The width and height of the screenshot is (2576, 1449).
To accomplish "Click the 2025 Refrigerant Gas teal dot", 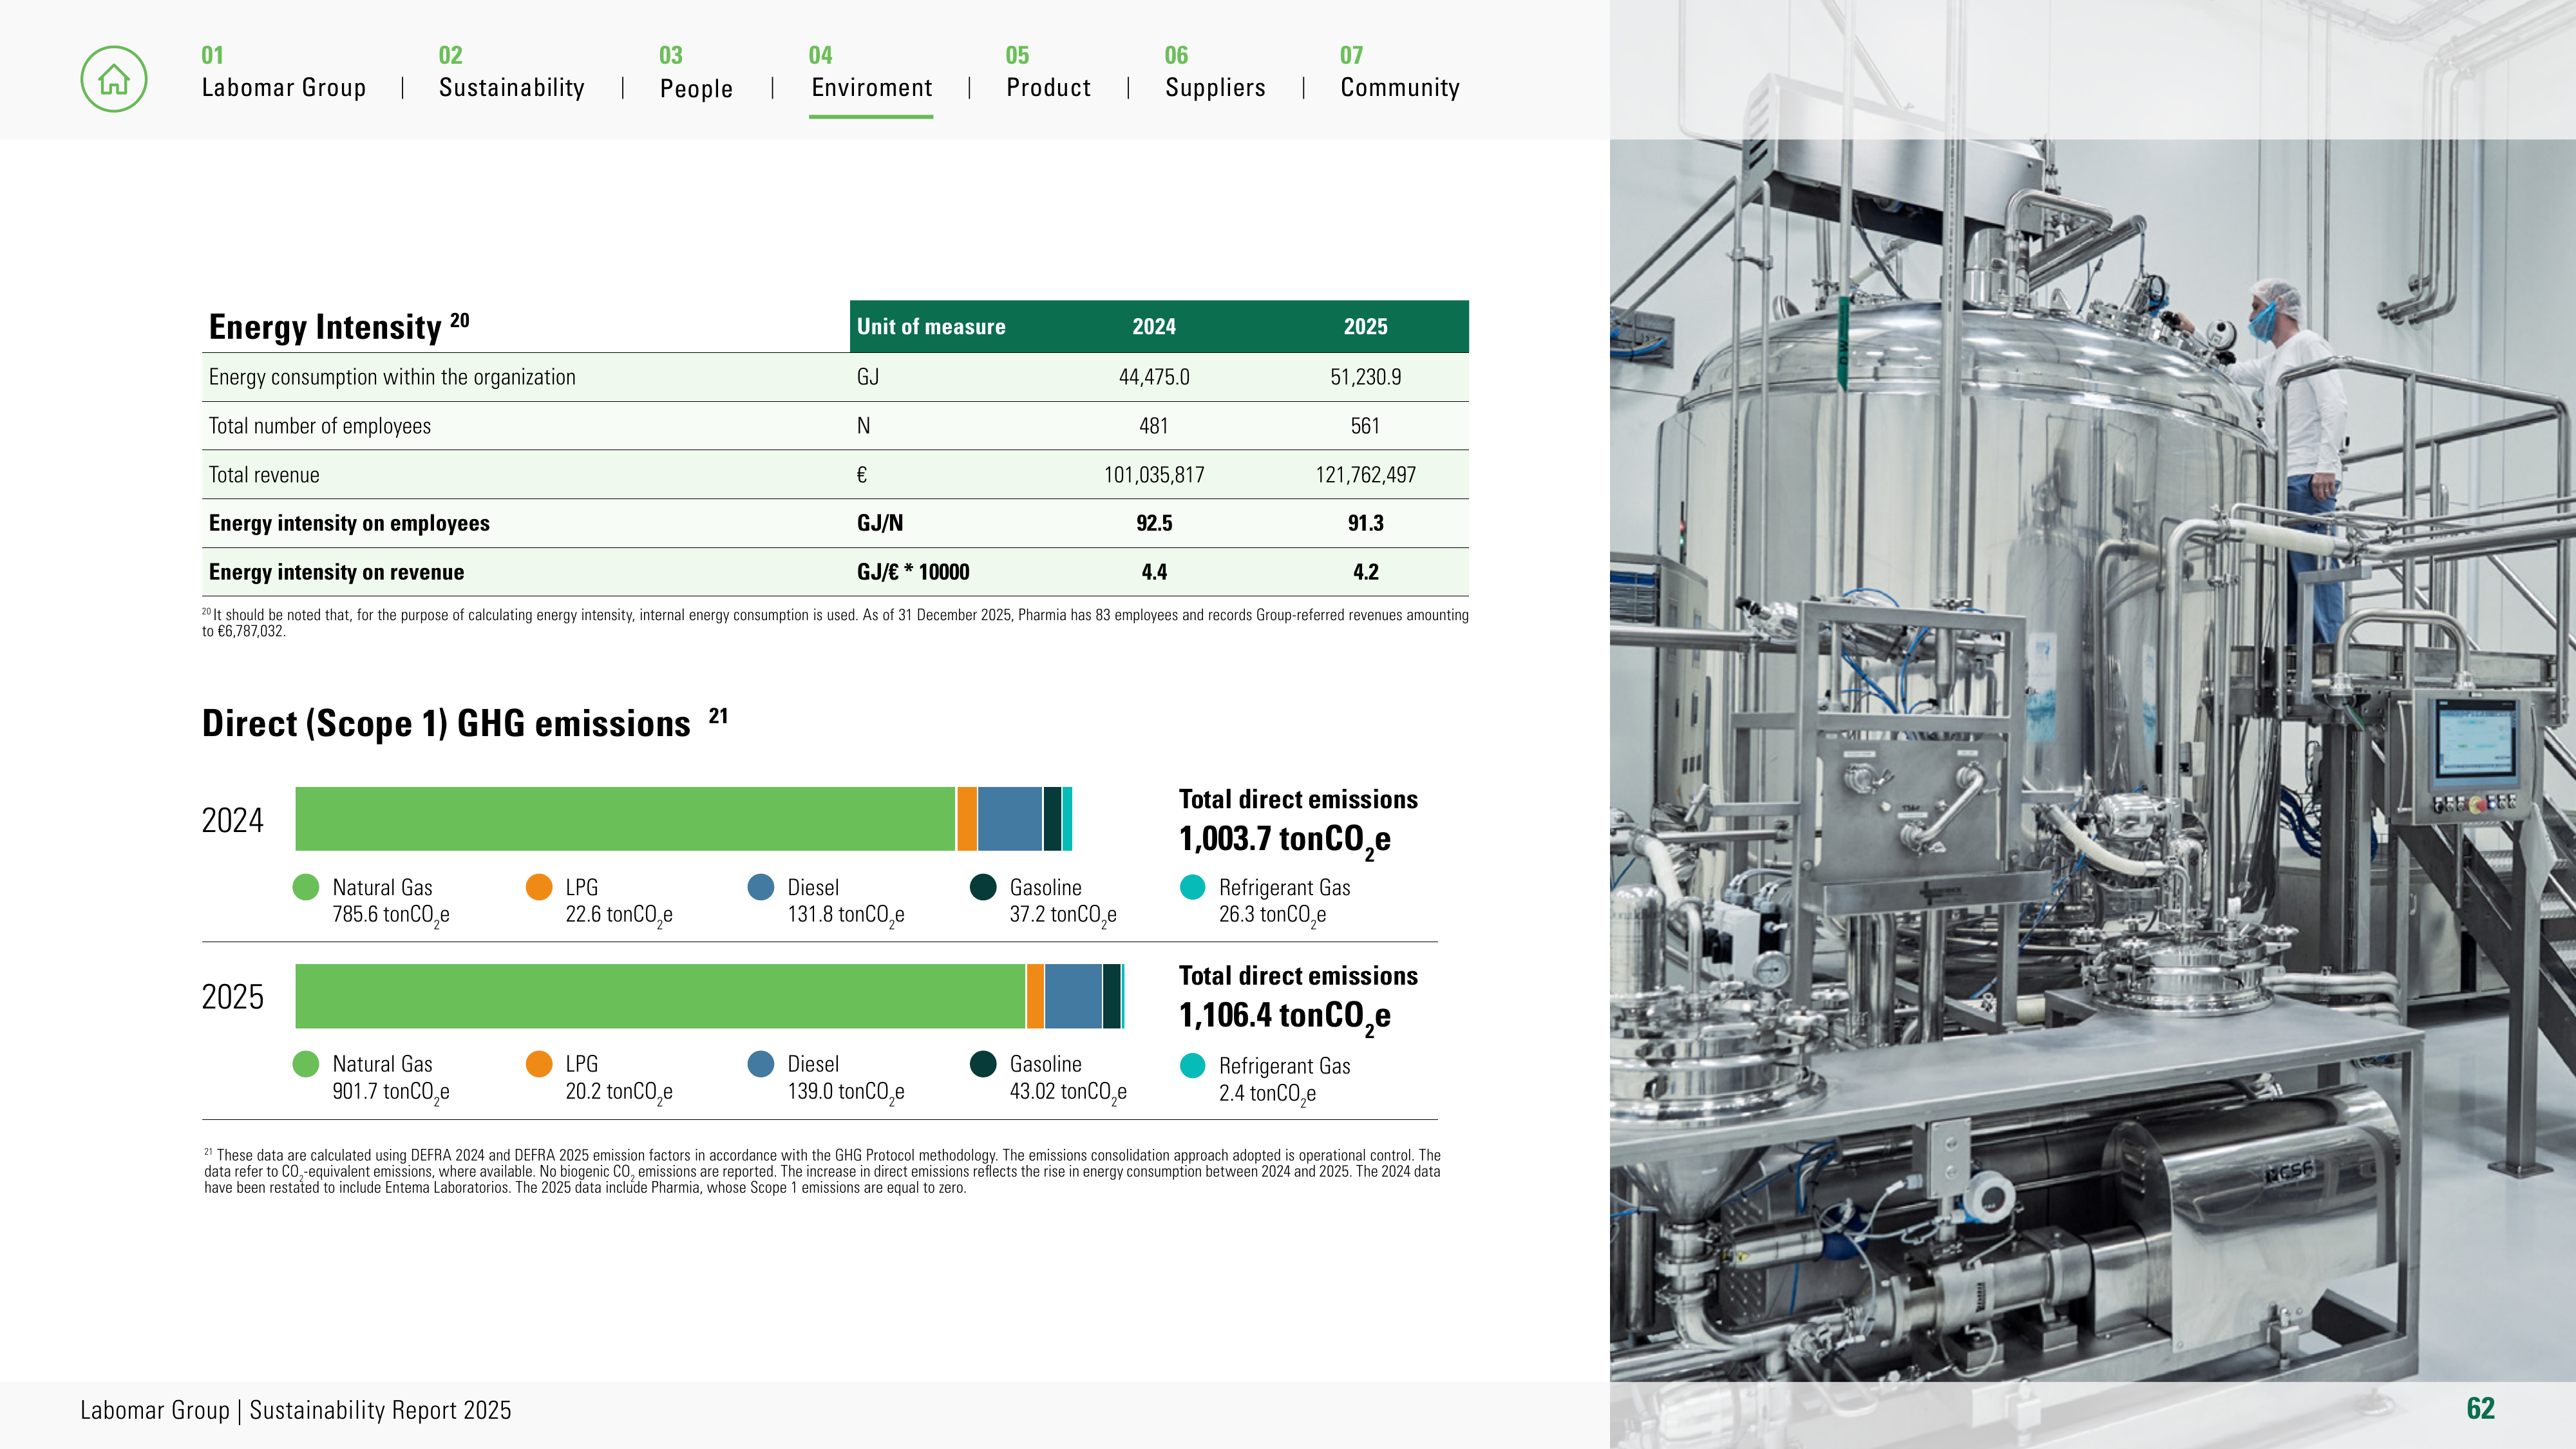I will 1193,1066.
